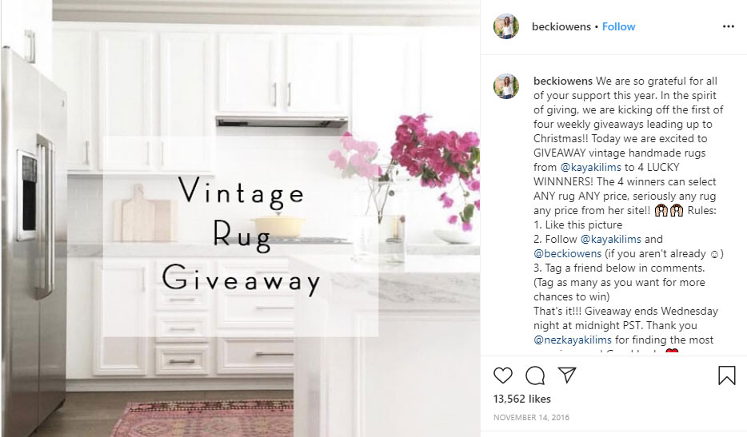Open beckiowens profile from the header username
Image resolution: width=747 pixels, height=437 pixels.
[561, 26]
